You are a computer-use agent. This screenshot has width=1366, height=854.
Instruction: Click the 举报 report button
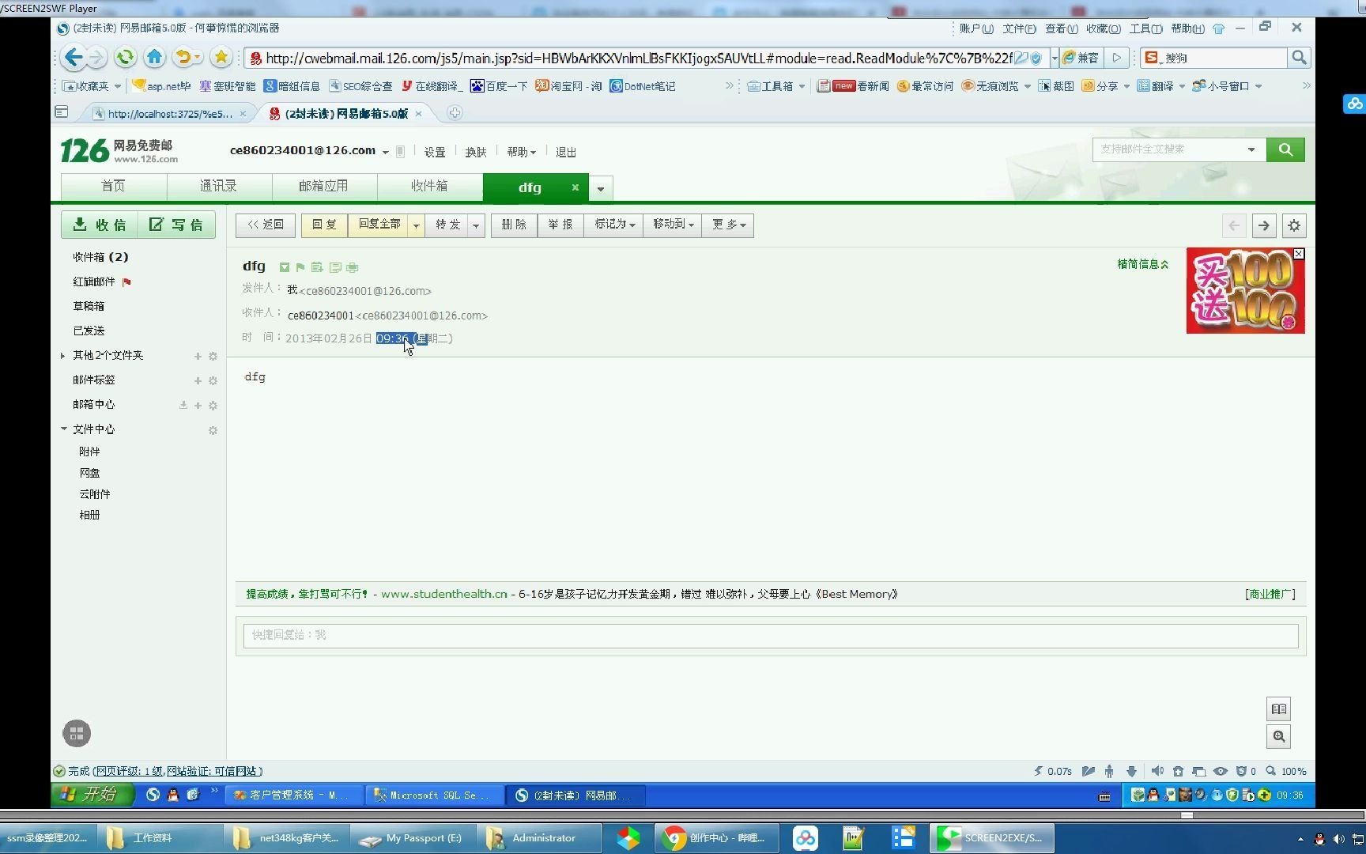[x=560, y=225]
